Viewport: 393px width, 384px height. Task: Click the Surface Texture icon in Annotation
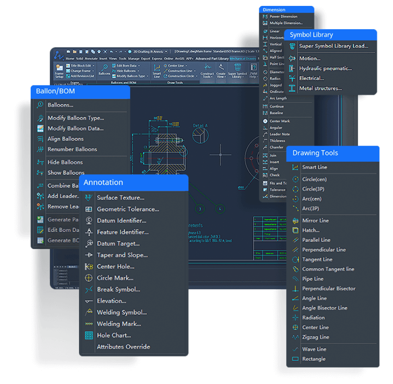[x=89, y=198]
